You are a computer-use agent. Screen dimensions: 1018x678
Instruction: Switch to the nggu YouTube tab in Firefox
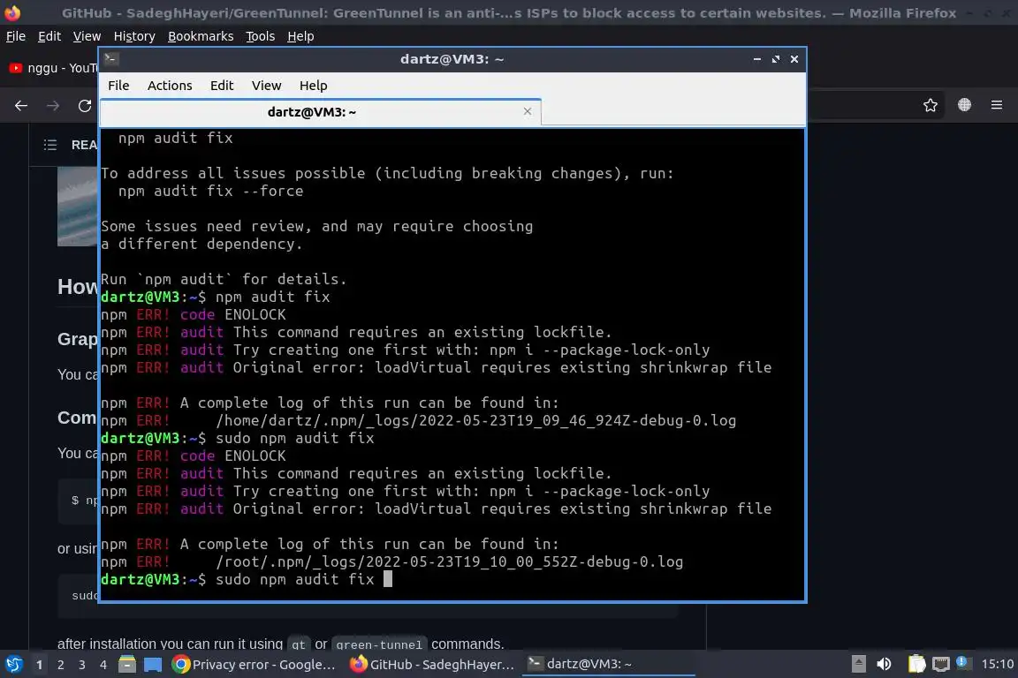click(x=52, y=67)
